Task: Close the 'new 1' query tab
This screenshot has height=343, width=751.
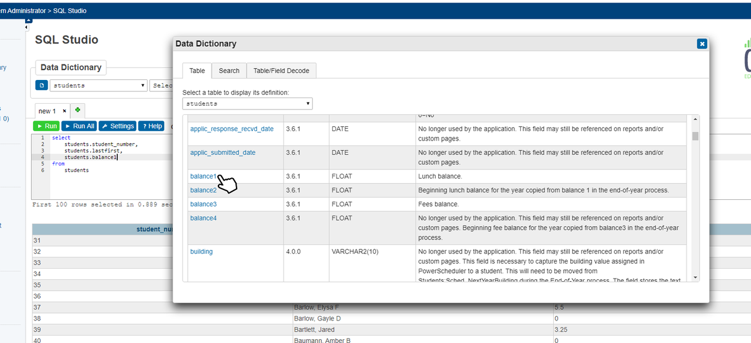Action: click(x=64, y=111)
